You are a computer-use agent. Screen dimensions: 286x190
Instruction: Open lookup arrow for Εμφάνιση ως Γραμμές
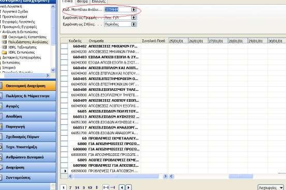(x=134, y=18)
